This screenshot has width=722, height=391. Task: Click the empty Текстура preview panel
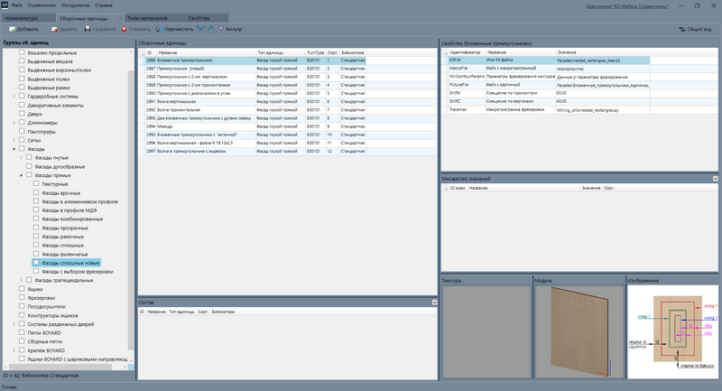pos(486,331)
